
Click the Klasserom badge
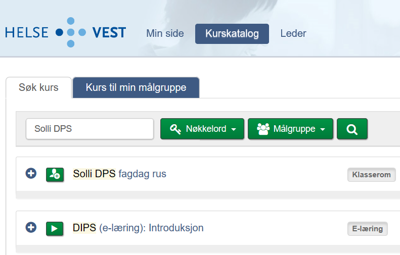tap(371, 175)
